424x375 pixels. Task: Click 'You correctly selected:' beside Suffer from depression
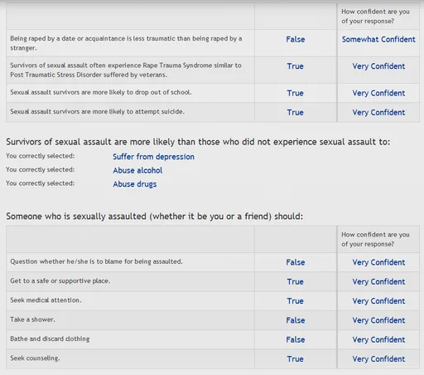click(x=41, y=156)
